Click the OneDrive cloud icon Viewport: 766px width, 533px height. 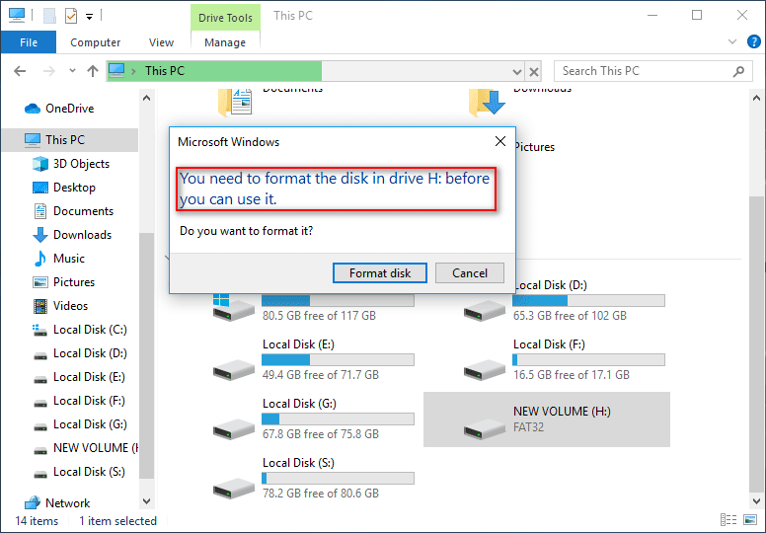coord(33,109)
